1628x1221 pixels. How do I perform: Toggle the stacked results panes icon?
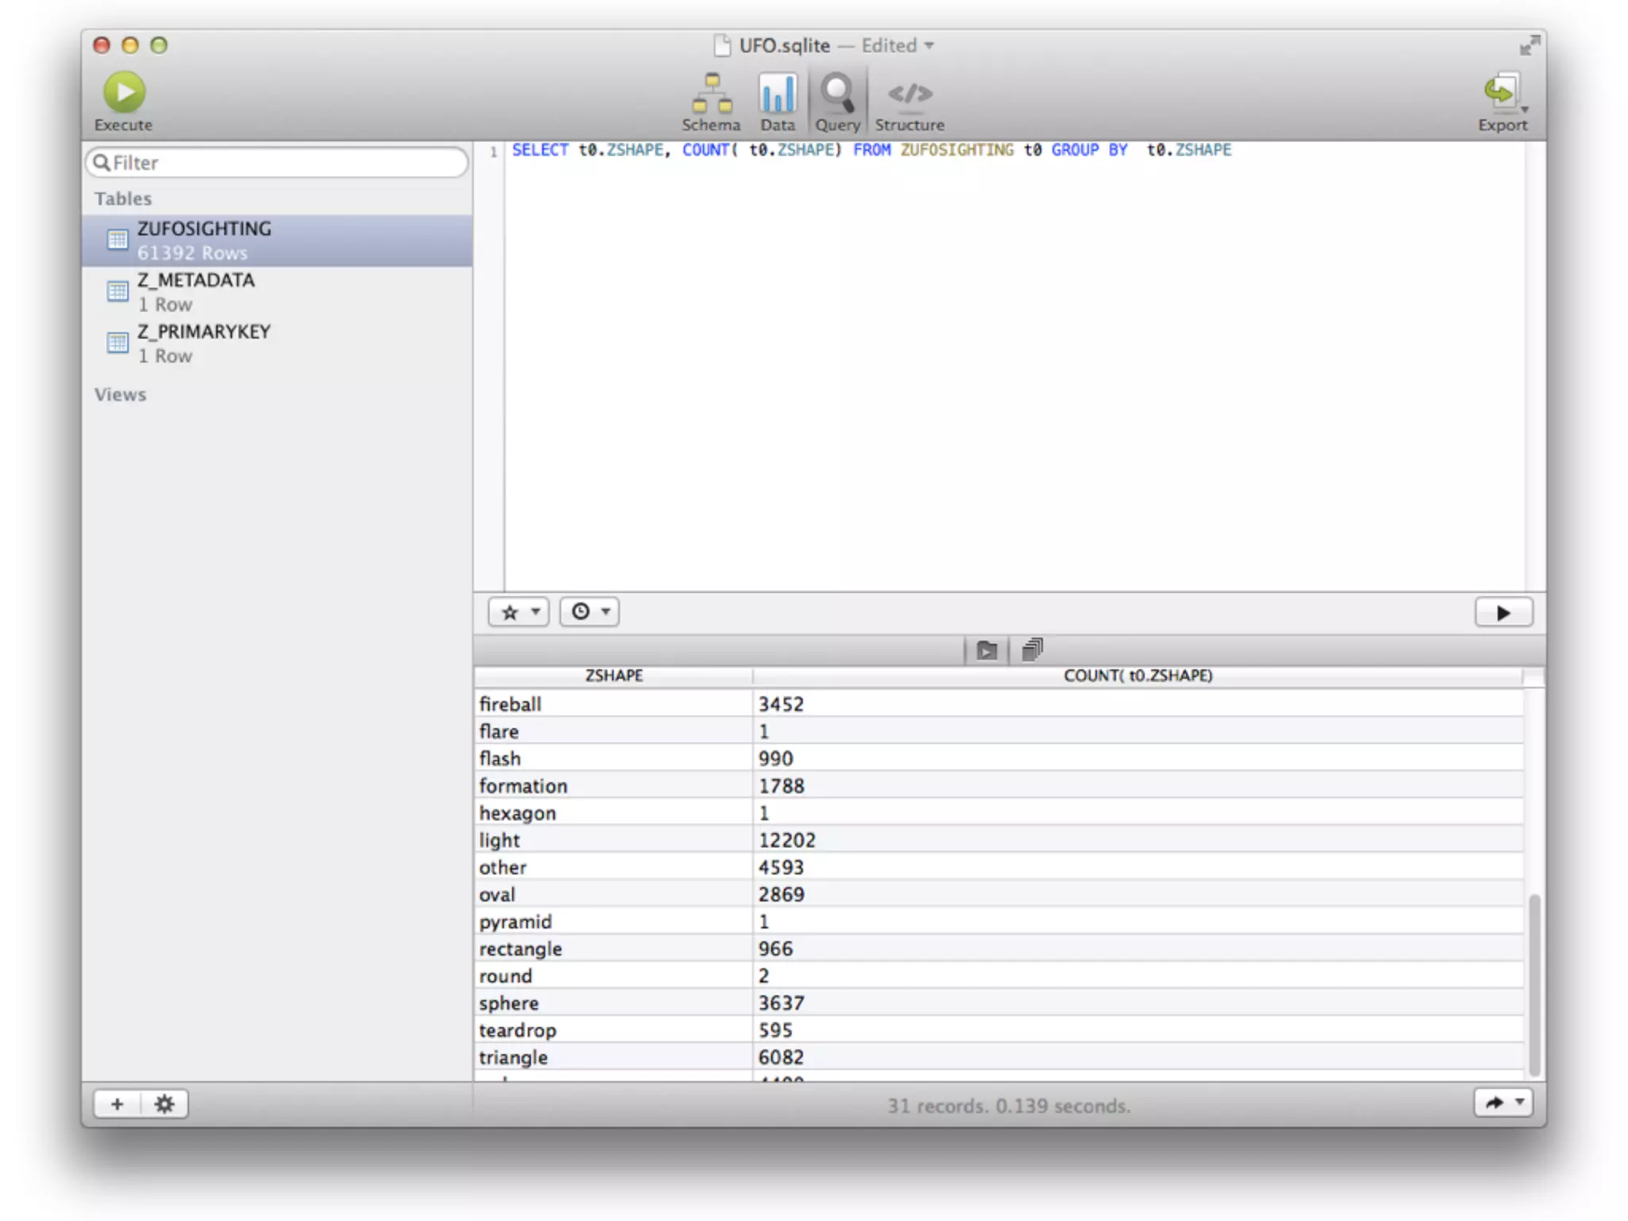(x=1032, y=650)
